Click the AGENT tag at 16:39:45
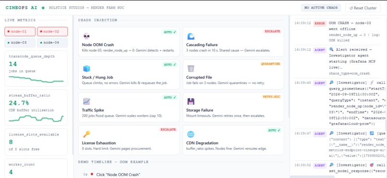The image size is (387, 178). point(320,83)
